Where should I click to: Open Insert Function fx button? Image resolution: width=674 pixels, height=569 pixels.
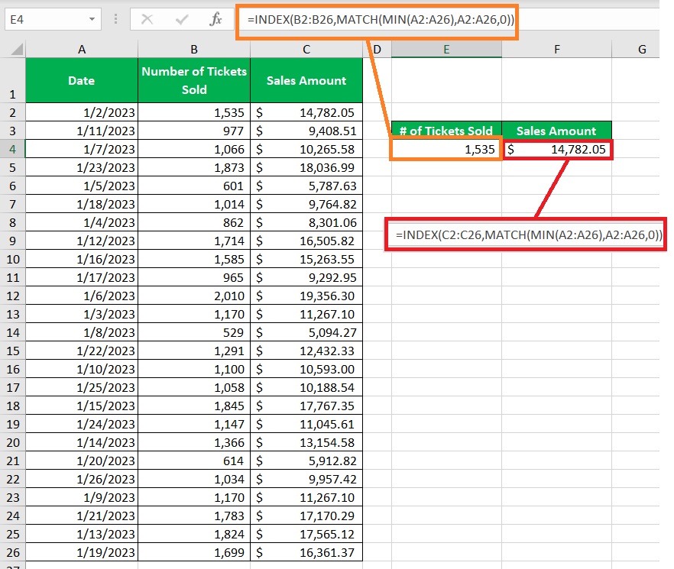215,19
